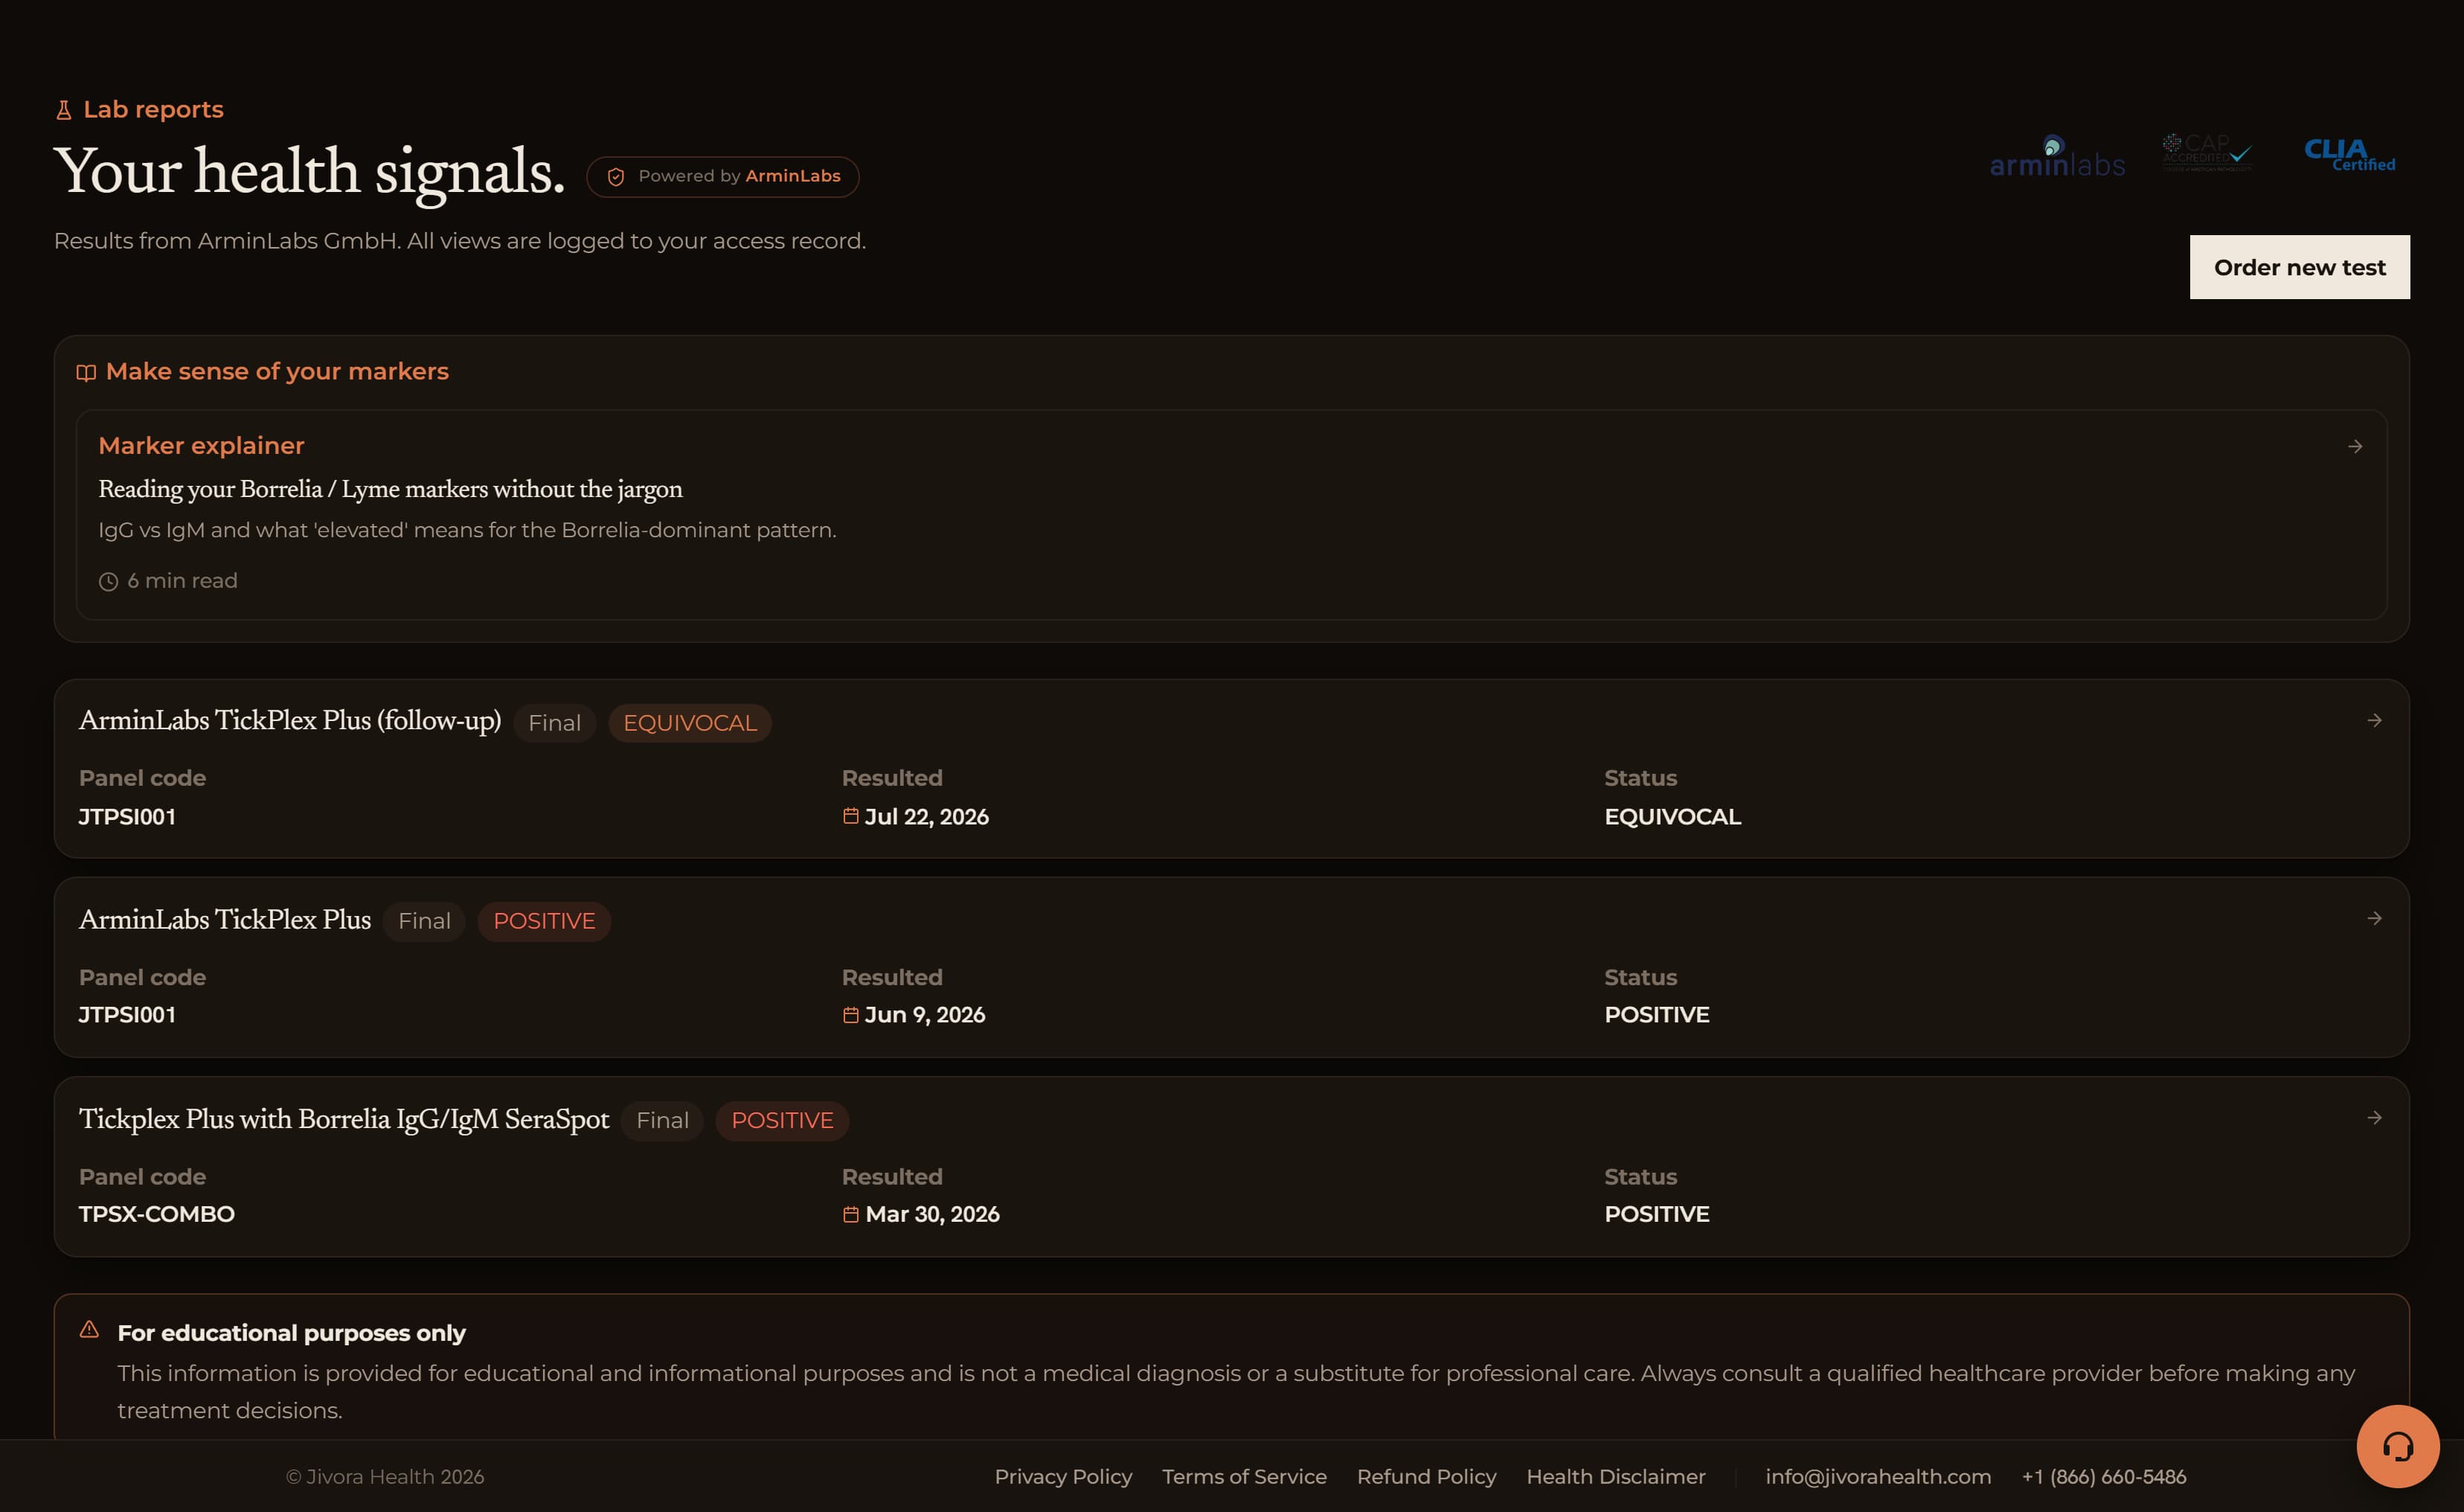2464x1512 pixels.
Task: Open the Jun 9 TickPlex Plus report arrow
Action: tap(2374, 918)
